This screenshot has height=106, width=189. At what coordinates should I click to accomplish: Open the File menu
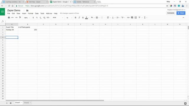pyautogui.click(x=9, y=14)
